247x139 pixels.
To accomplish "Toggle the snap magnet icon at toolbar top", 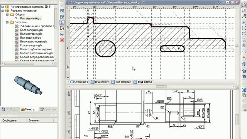I will (x=244, y=5).
